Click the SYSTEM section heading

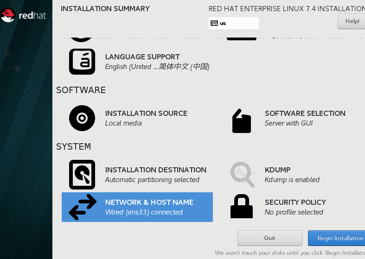[x=74, y=146]
